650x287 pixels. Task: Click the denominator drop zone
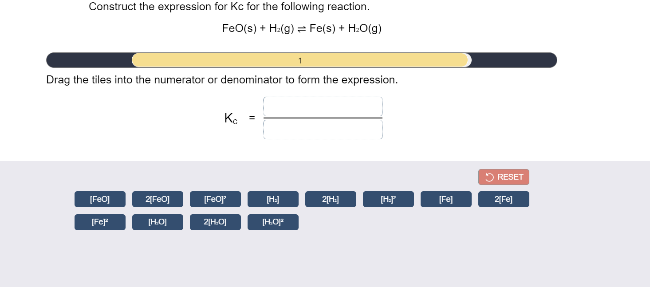pyautogui.click(x=323, y=129)
